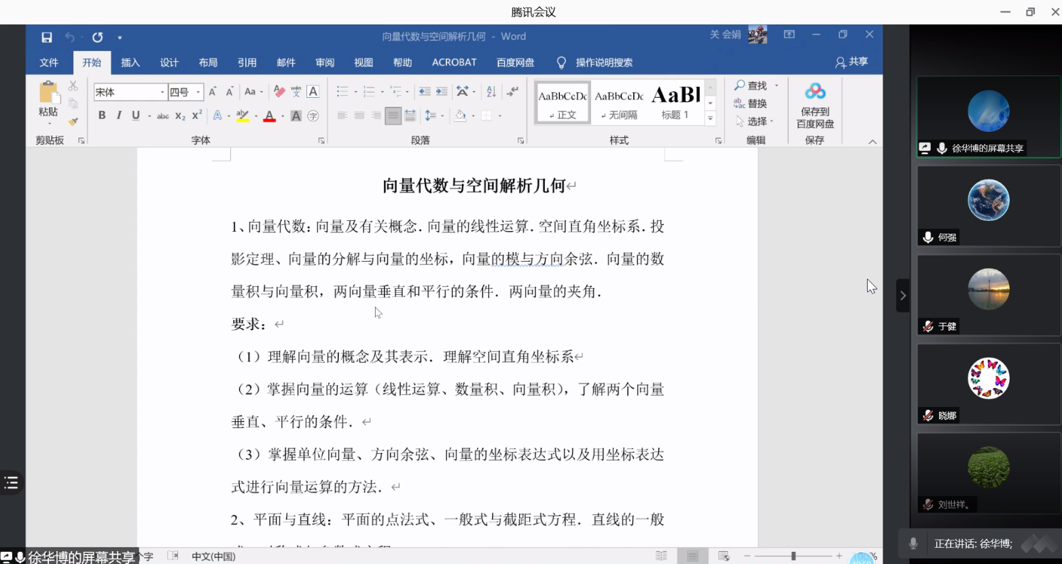Toggle Subscript formatting
The height and width of the screenshot is (564, 1062).
tap(180, 116)
